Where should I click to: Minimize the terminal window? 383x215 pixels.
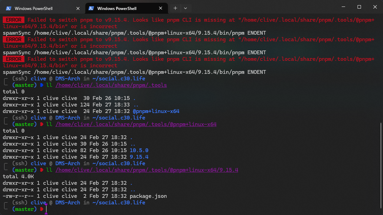[x=343, y=7]
